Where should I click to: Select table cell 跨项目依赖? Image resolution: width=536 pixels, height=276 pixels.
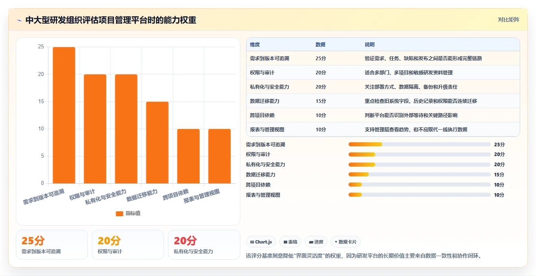point(262,115)
